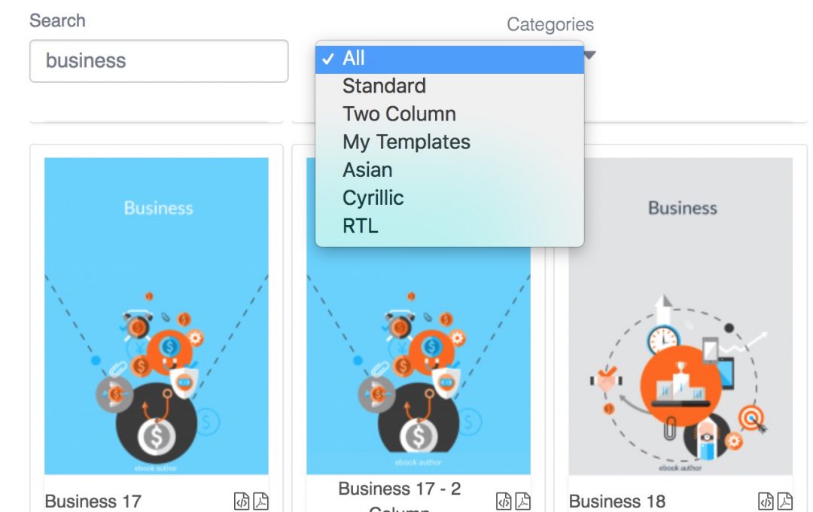Image resolution: width=813 pixels, height=512 pixels.
Task: Click the Categories dropdown arrow
Action: point(590,54)
